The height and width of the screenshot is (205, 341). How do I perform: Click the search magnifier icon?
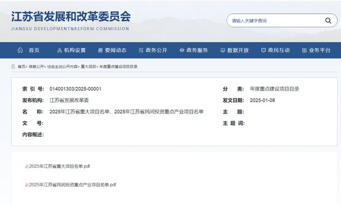328,20
